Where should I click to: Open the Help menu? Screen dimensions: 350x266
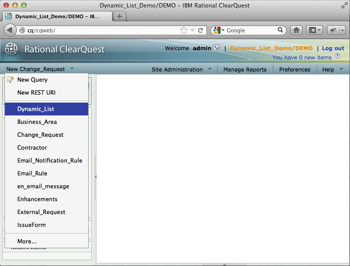tap(328, 70)
